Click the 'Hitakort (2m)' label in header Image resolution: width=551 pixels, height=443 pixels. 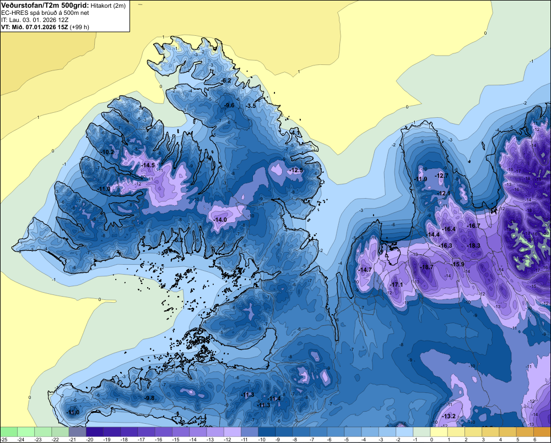click(x=108, y=6)
